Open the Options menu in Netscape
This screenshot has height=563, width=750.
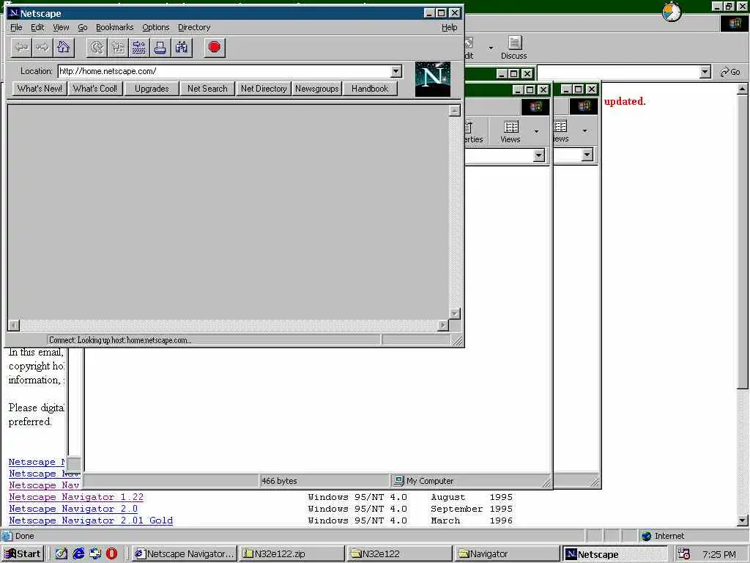click(155, 27)
